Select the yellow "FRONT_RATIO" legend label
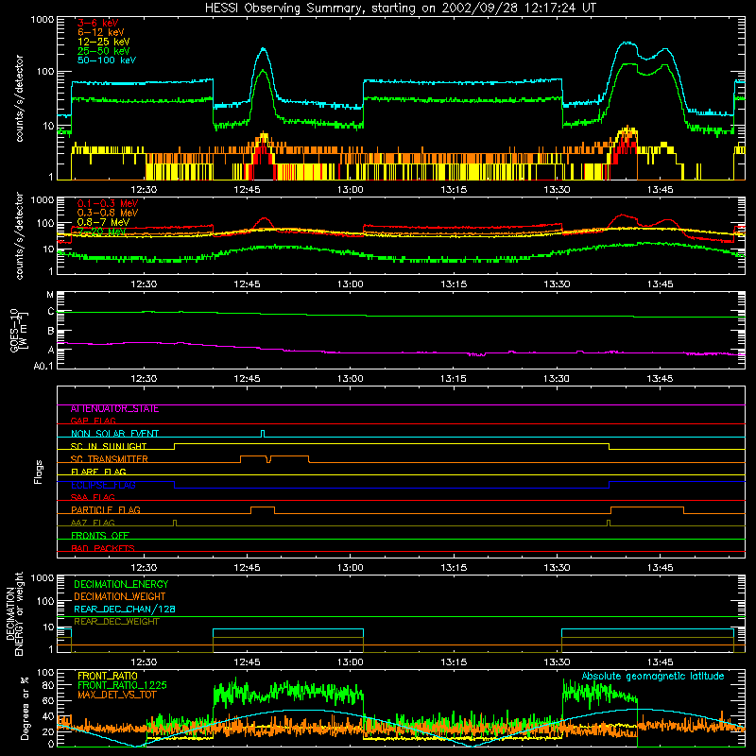Screen dimensions: 756x756 point(108,676)
